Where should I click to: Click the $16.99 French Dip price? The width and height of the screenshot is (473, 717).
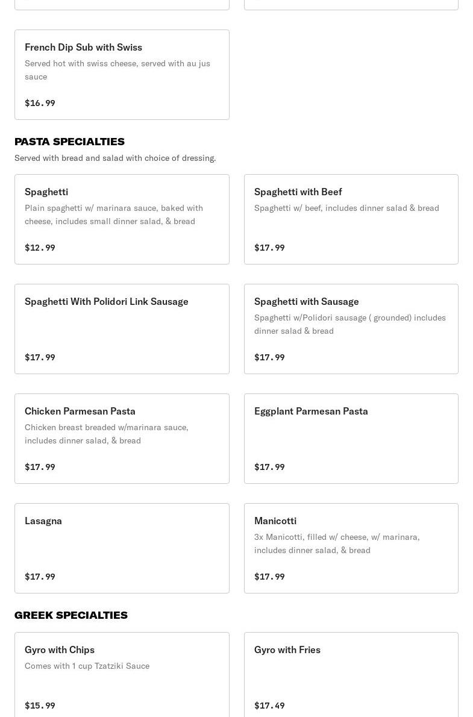(40, 103)
